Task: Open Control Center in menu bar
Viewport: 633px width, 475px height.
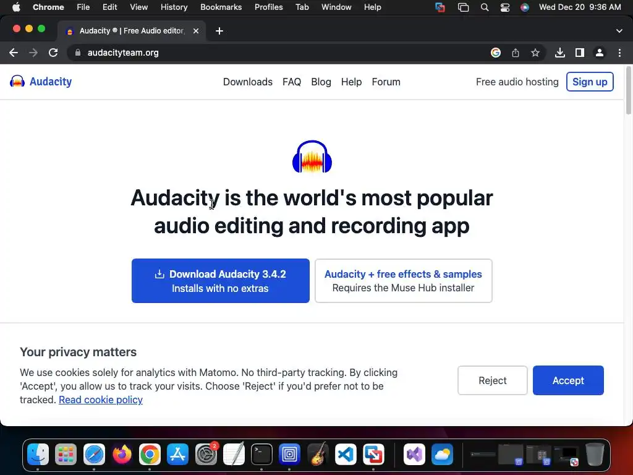Action: tap(504, 7)
